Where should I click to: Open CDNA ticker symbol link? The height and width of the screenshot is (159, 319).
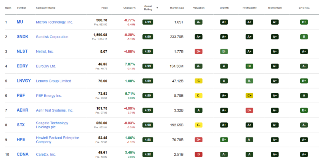[23, 154]
